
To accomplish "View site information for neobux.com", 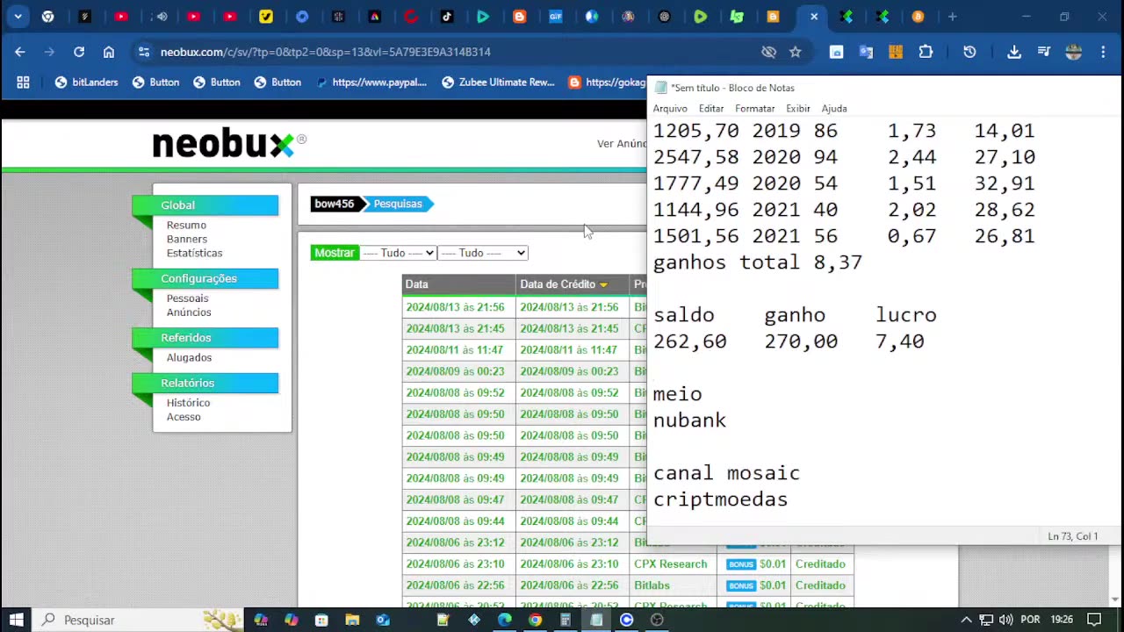I will (x=144, y=52).
